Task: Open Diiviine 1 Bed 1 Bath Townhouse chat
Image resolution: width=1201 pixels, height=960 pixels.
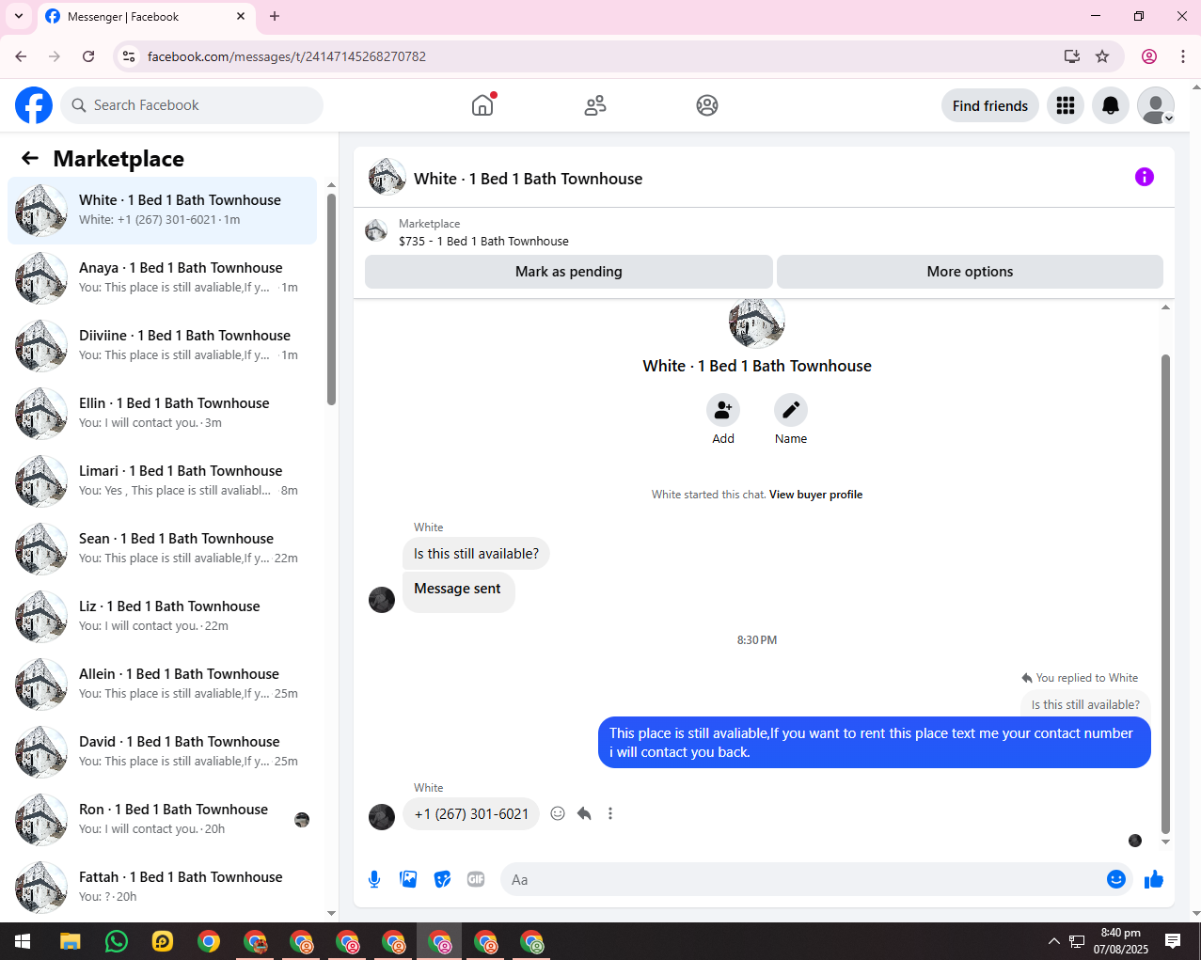Action: [x=162, y=345]
